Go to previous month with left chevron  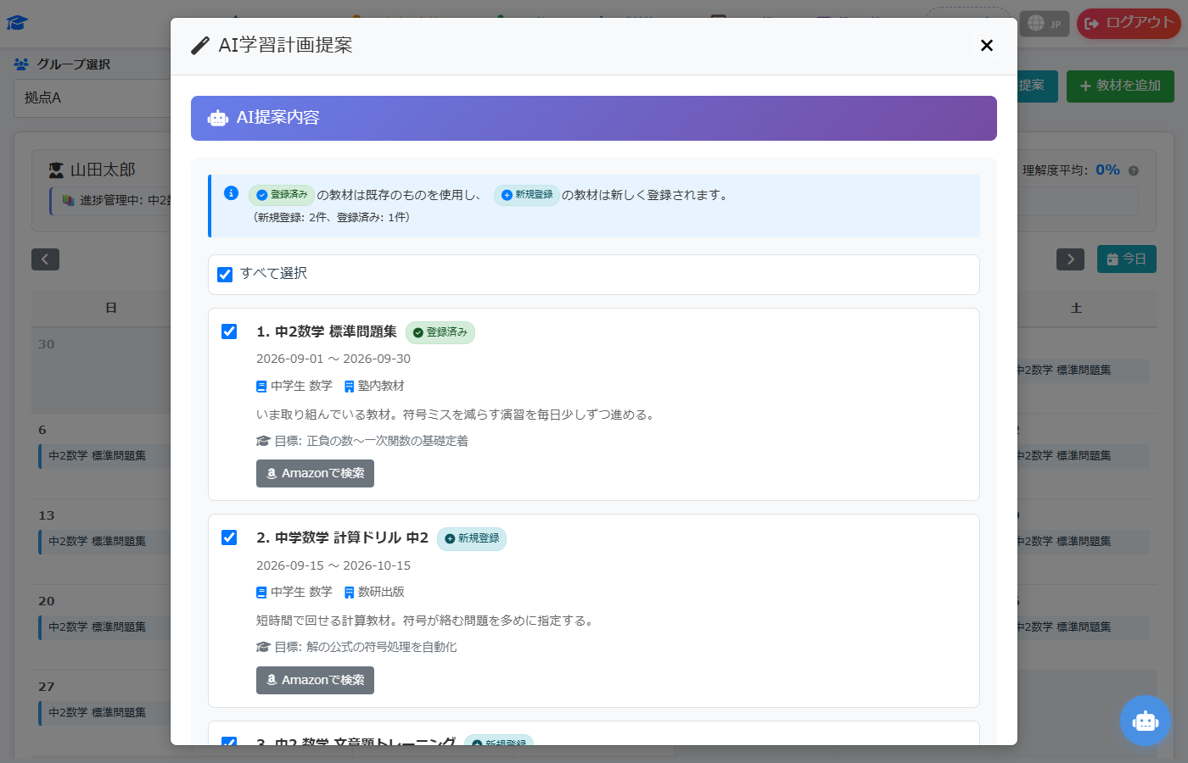[x=45, y=259]
